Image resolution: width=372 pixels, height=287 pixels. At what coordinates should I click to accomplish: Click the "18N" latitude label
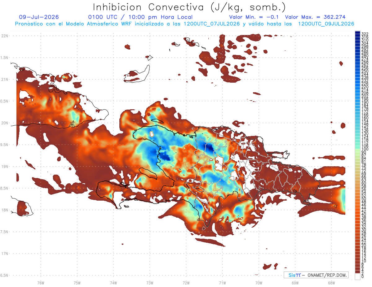click(x=4, y=210)
